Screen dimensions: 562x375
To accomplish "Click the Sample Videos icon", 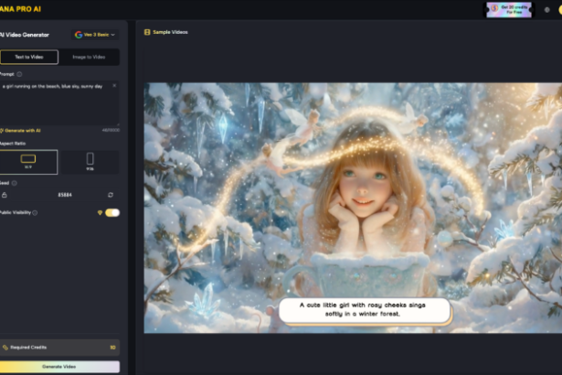I will point(147,32).
